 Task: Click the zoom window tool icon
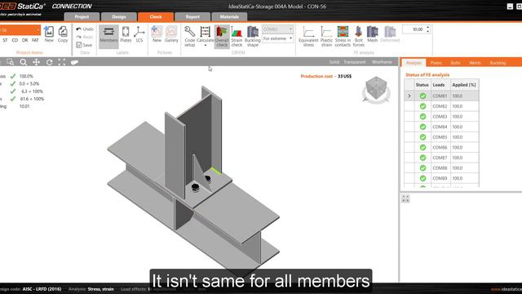[11, 62]
